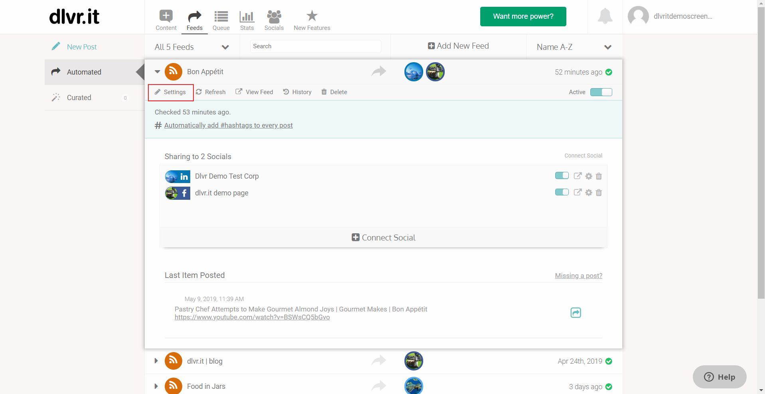Click the page vertical scrollbar
765x394 pixels.
pyautogui.click(x=761, y=153)
